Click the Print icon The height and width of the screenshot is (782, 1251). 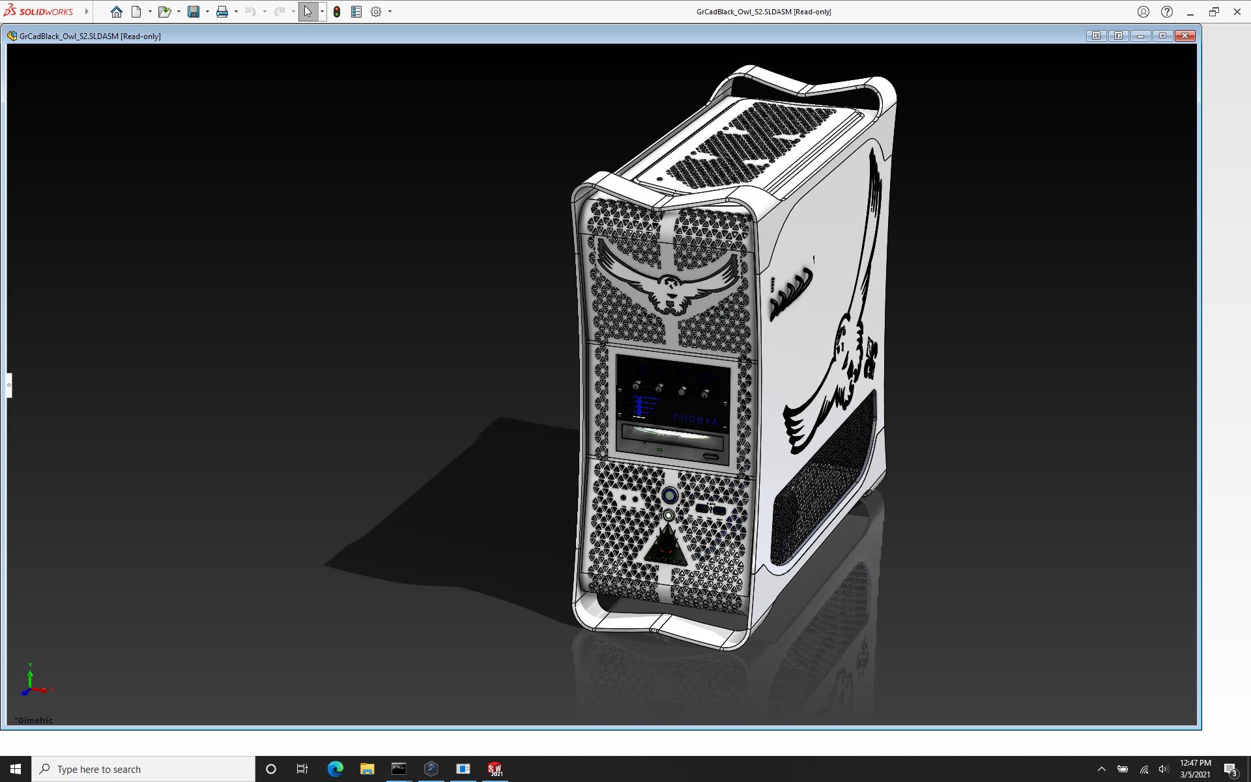(222, 12)
